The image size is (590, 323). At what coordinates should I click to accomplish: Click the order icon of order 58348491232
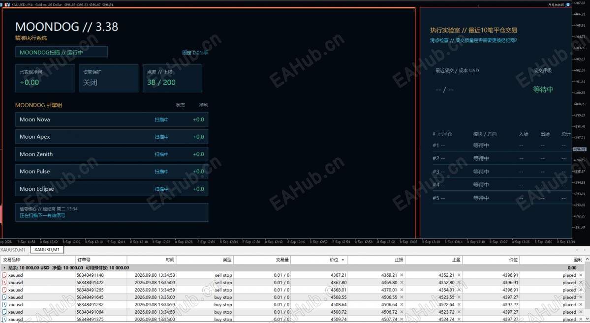tap(4, 305)
